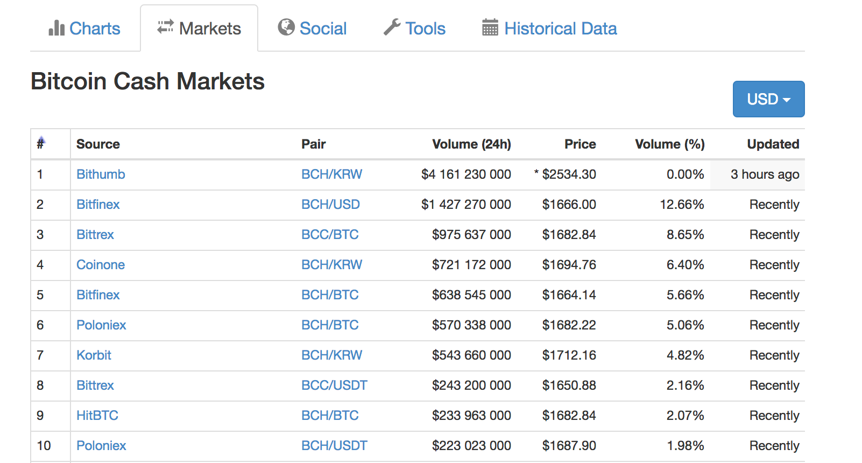Viewport: 862px width, 463px height.
Task: Open the Bithumb exchange link
Action: 101,174
